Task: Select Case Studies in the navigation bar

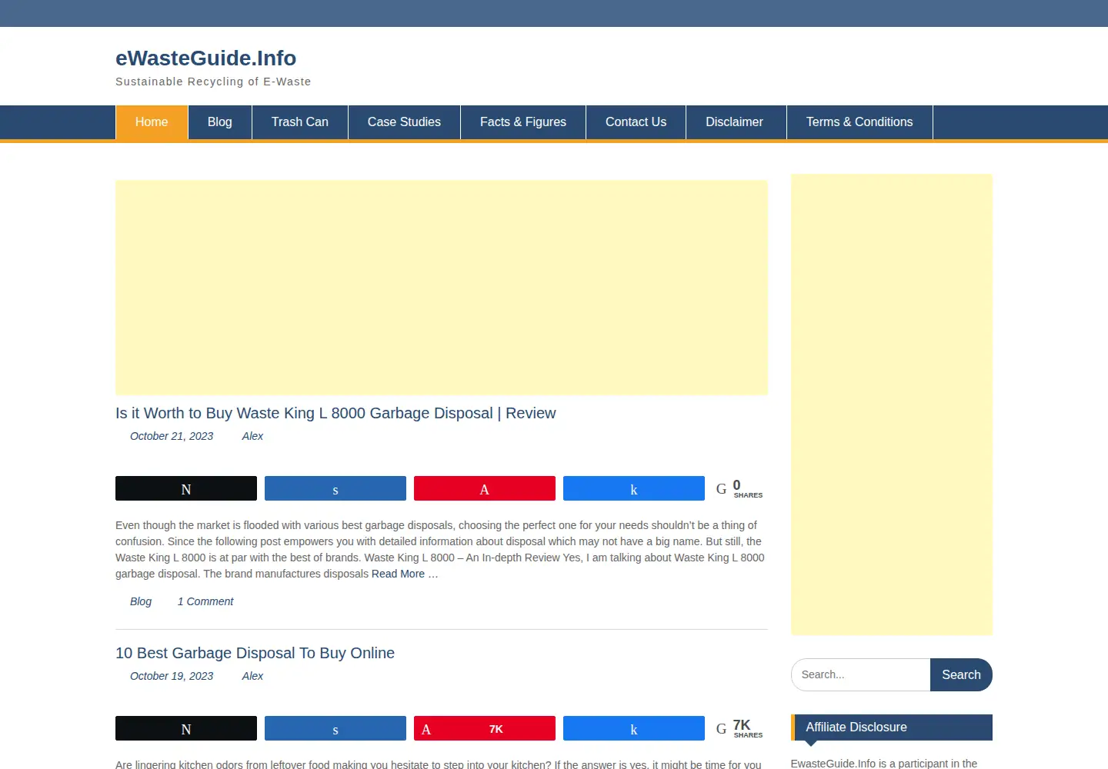Action: [404, 122]
